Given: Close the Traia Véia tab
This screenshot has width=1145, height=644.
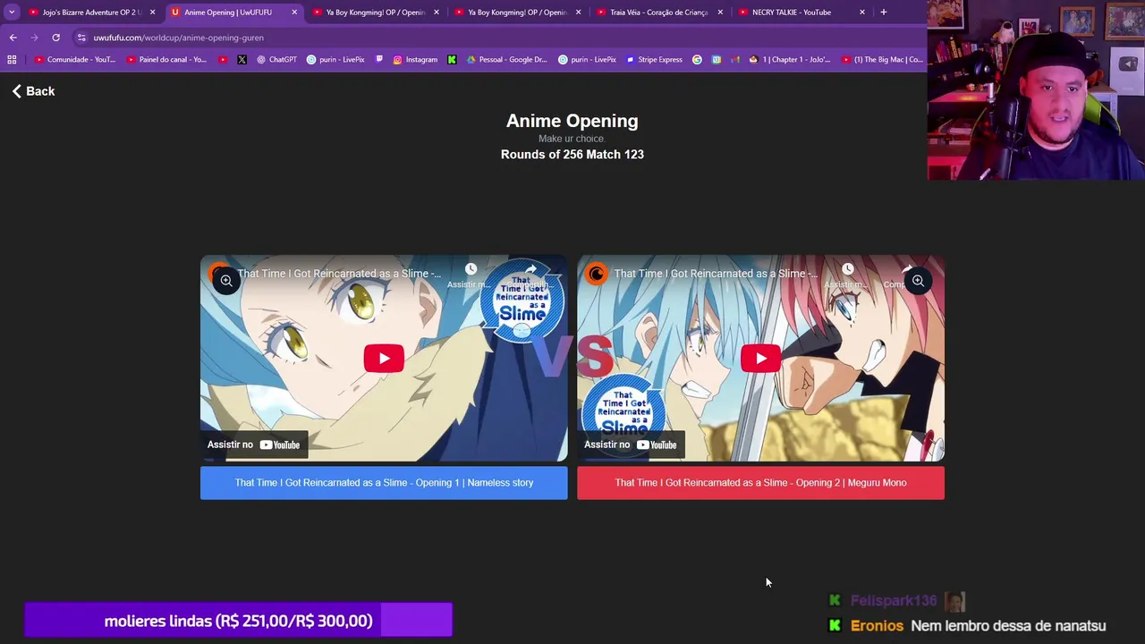Looking at the screenshot, I should tap(720, 13).
